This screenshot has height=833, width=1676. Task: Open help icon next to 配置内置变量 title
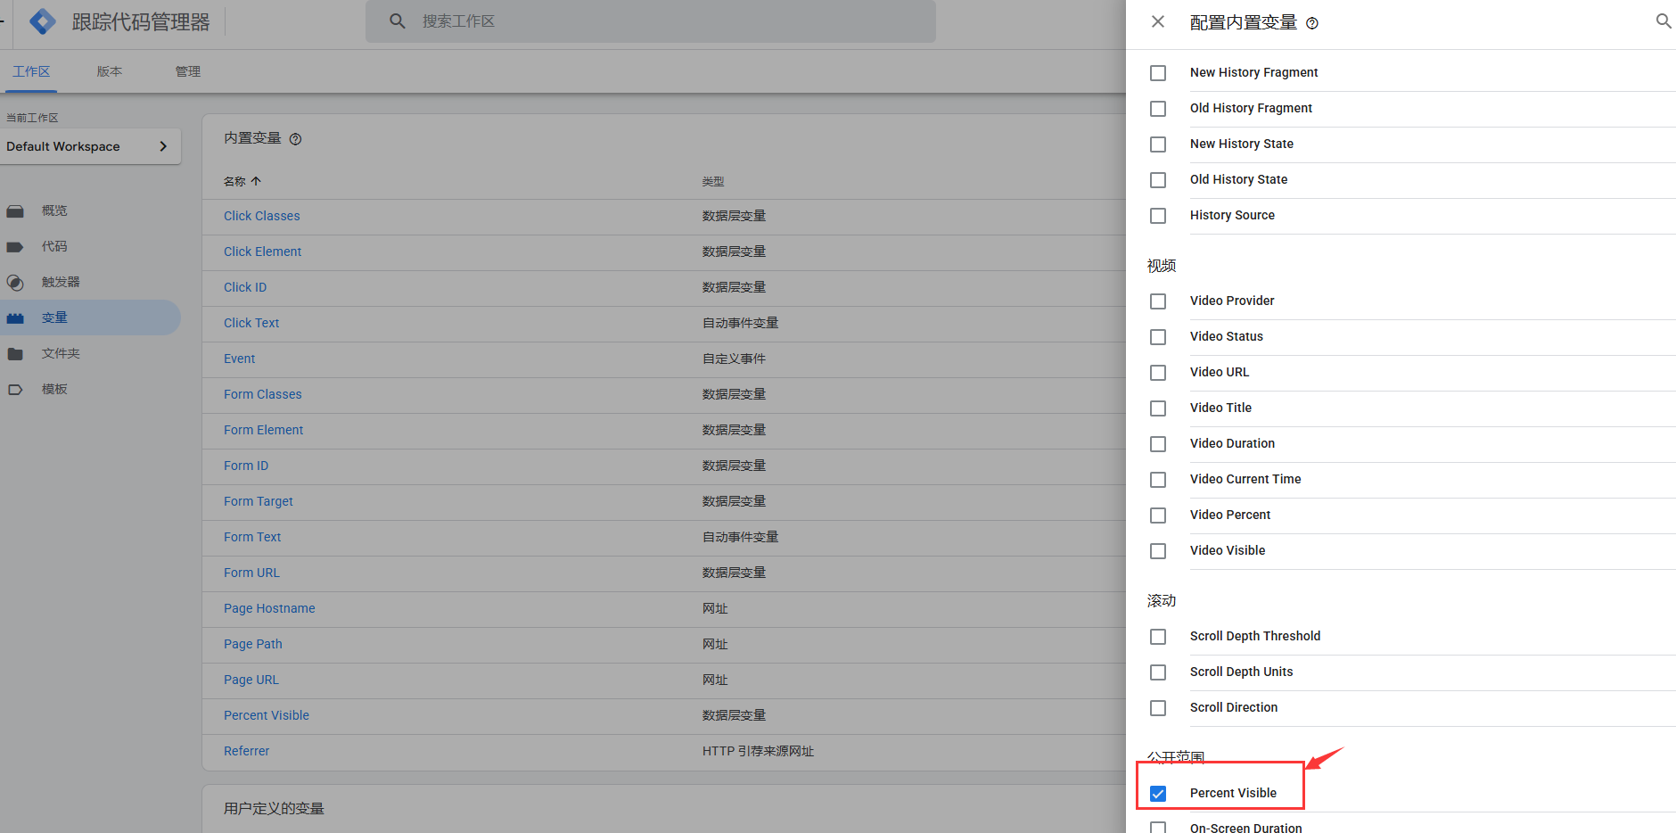coord(1312,23)
